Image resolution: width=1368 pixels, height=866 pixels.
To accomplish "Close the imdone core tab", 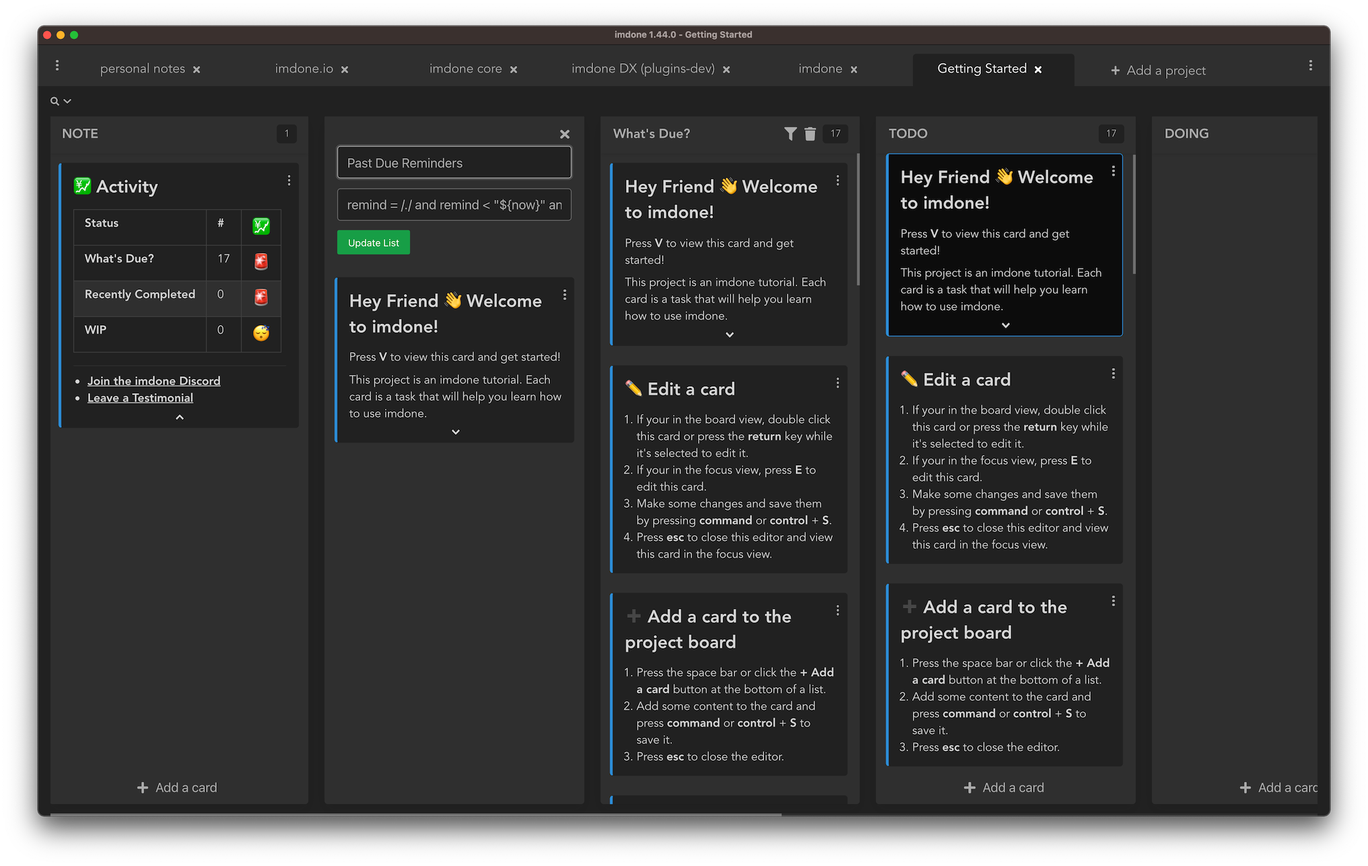I will (514, 69).
